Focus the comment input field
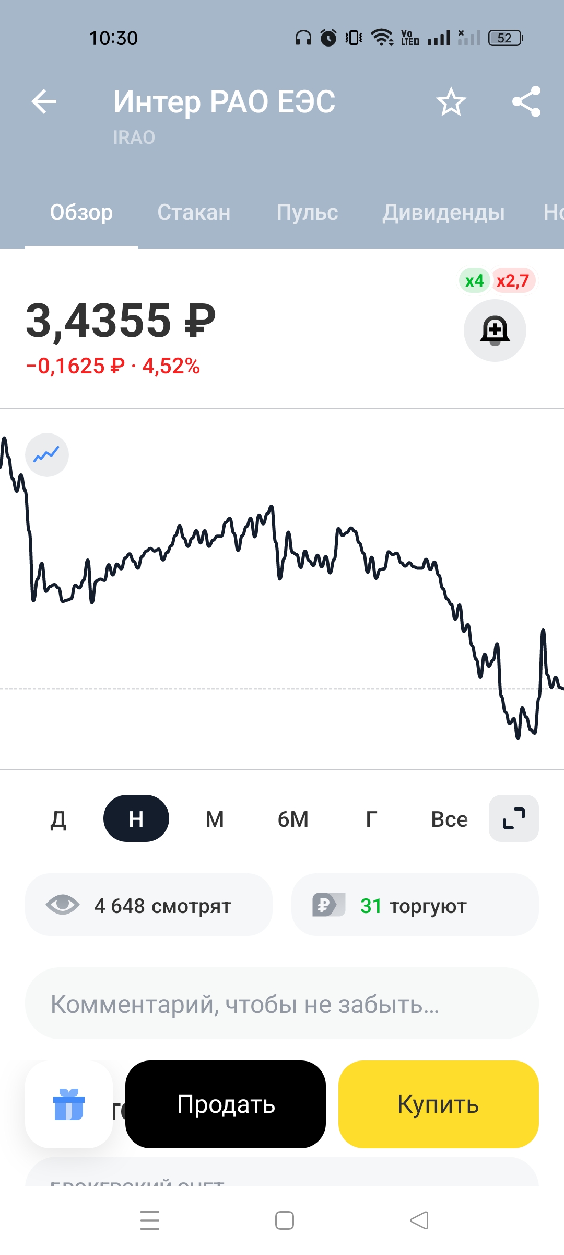Screen dimensions: 564x1255 (x=282, y=1003)
